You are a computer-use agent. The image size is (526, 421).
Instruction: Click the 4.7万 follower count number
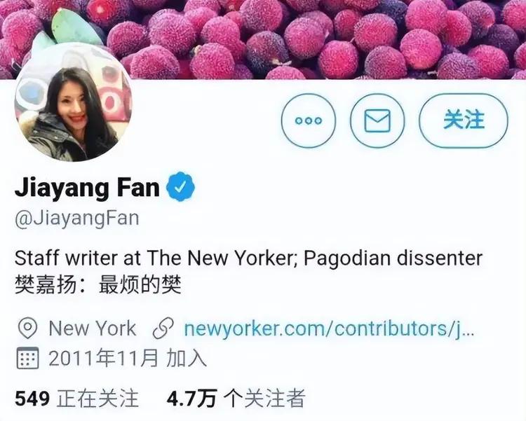click(192, 398)
